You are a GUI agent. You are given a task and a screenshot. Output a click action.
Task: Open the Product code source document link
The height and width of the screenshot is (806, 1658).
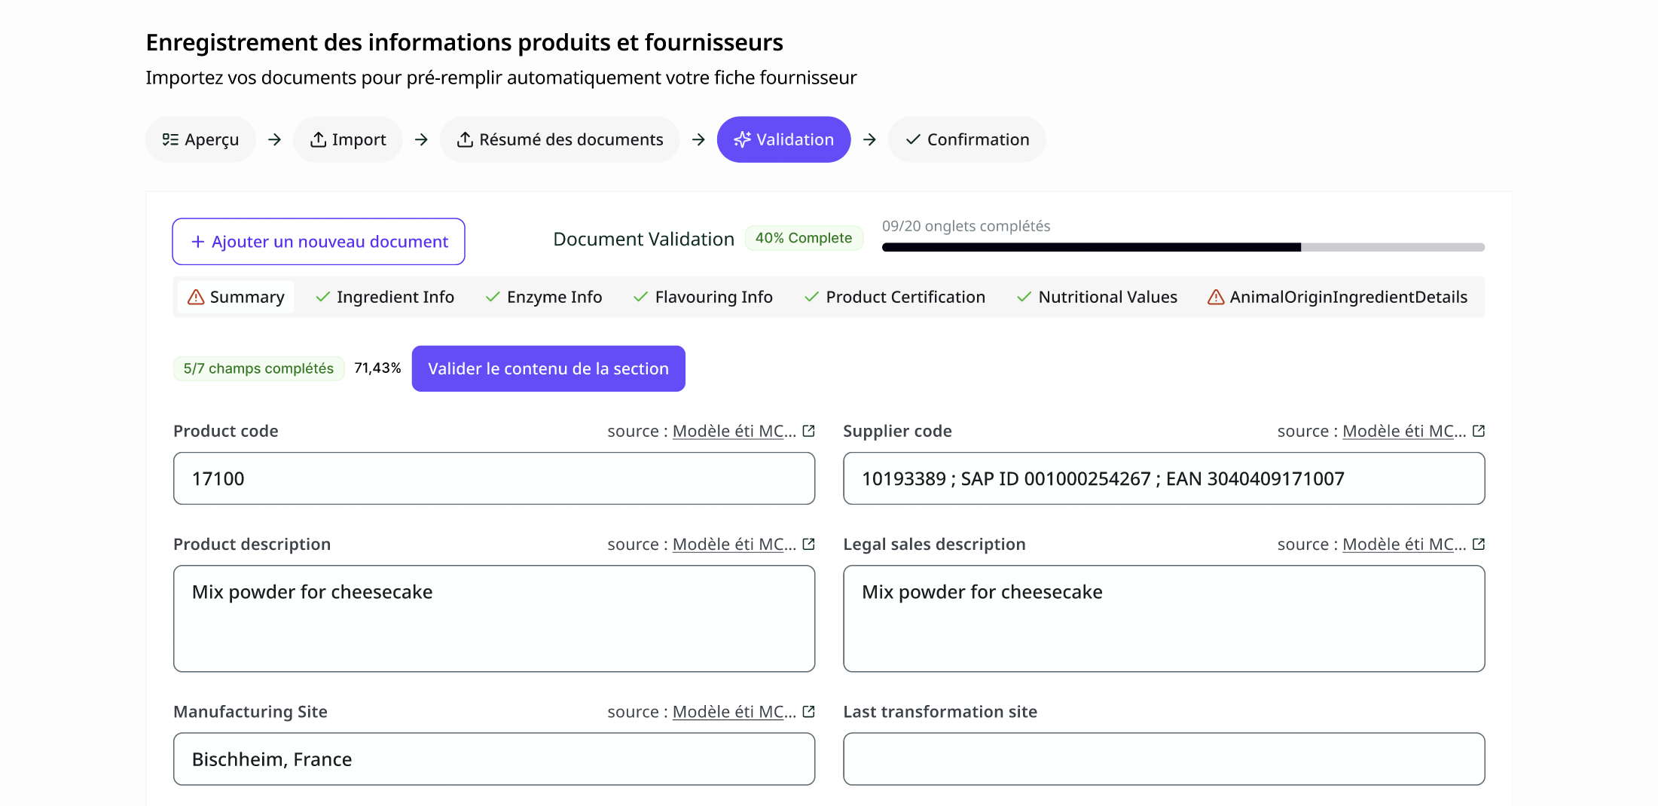click(734, 431)
